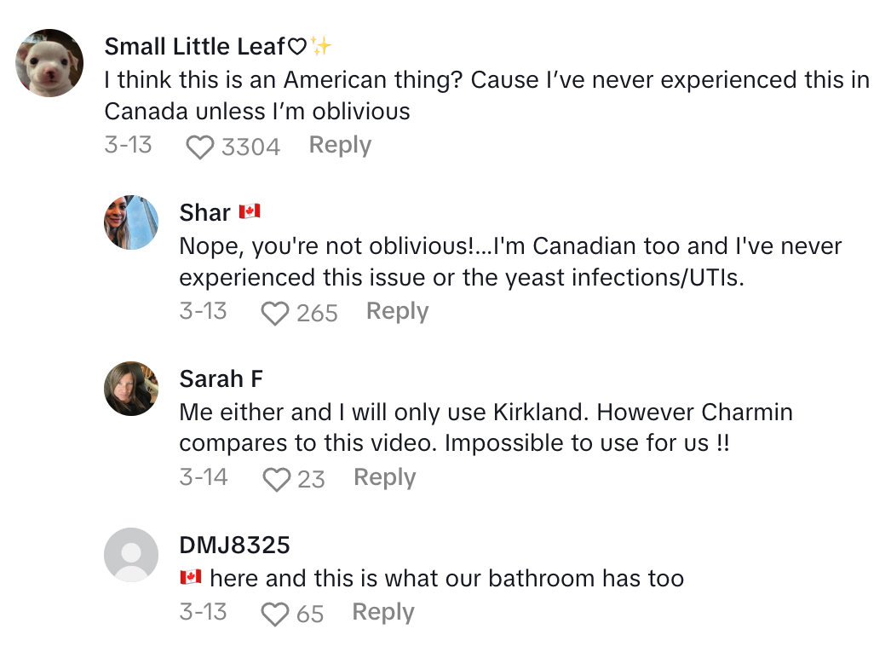Like Small Little Leaf's comment heart icon

tap(199, 146)
